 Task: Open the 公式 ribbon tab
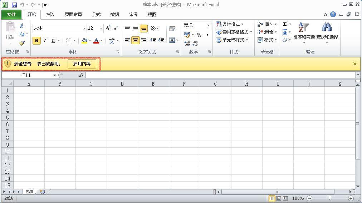(x=96, y=15)
